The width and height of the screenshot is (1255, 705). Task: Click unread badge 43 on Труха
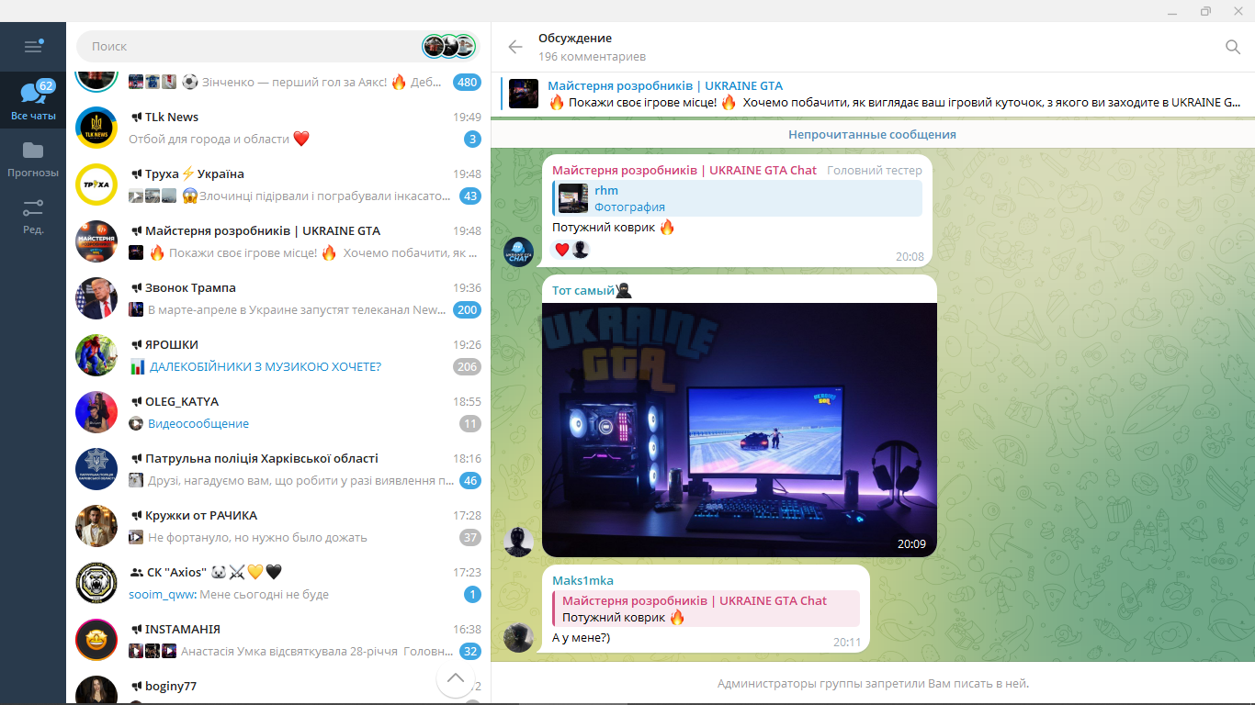[470, 196]
